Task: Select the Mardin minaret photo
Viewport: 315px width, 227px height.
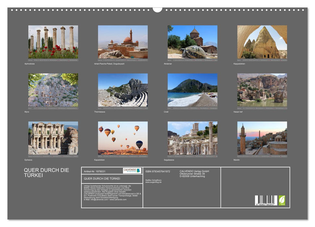Action: (262, 138)
